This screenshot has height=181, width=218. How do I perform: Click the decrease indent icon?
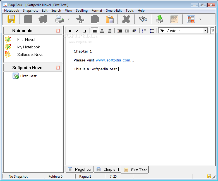coord(127,31)
